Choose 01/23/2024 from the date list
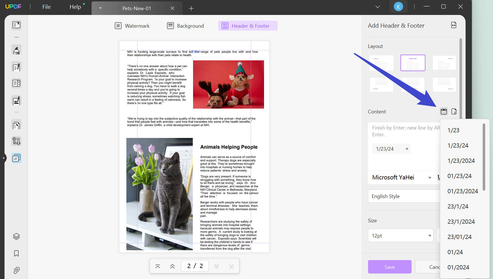This screenshot has width=493, height=279. coord(462,191)
